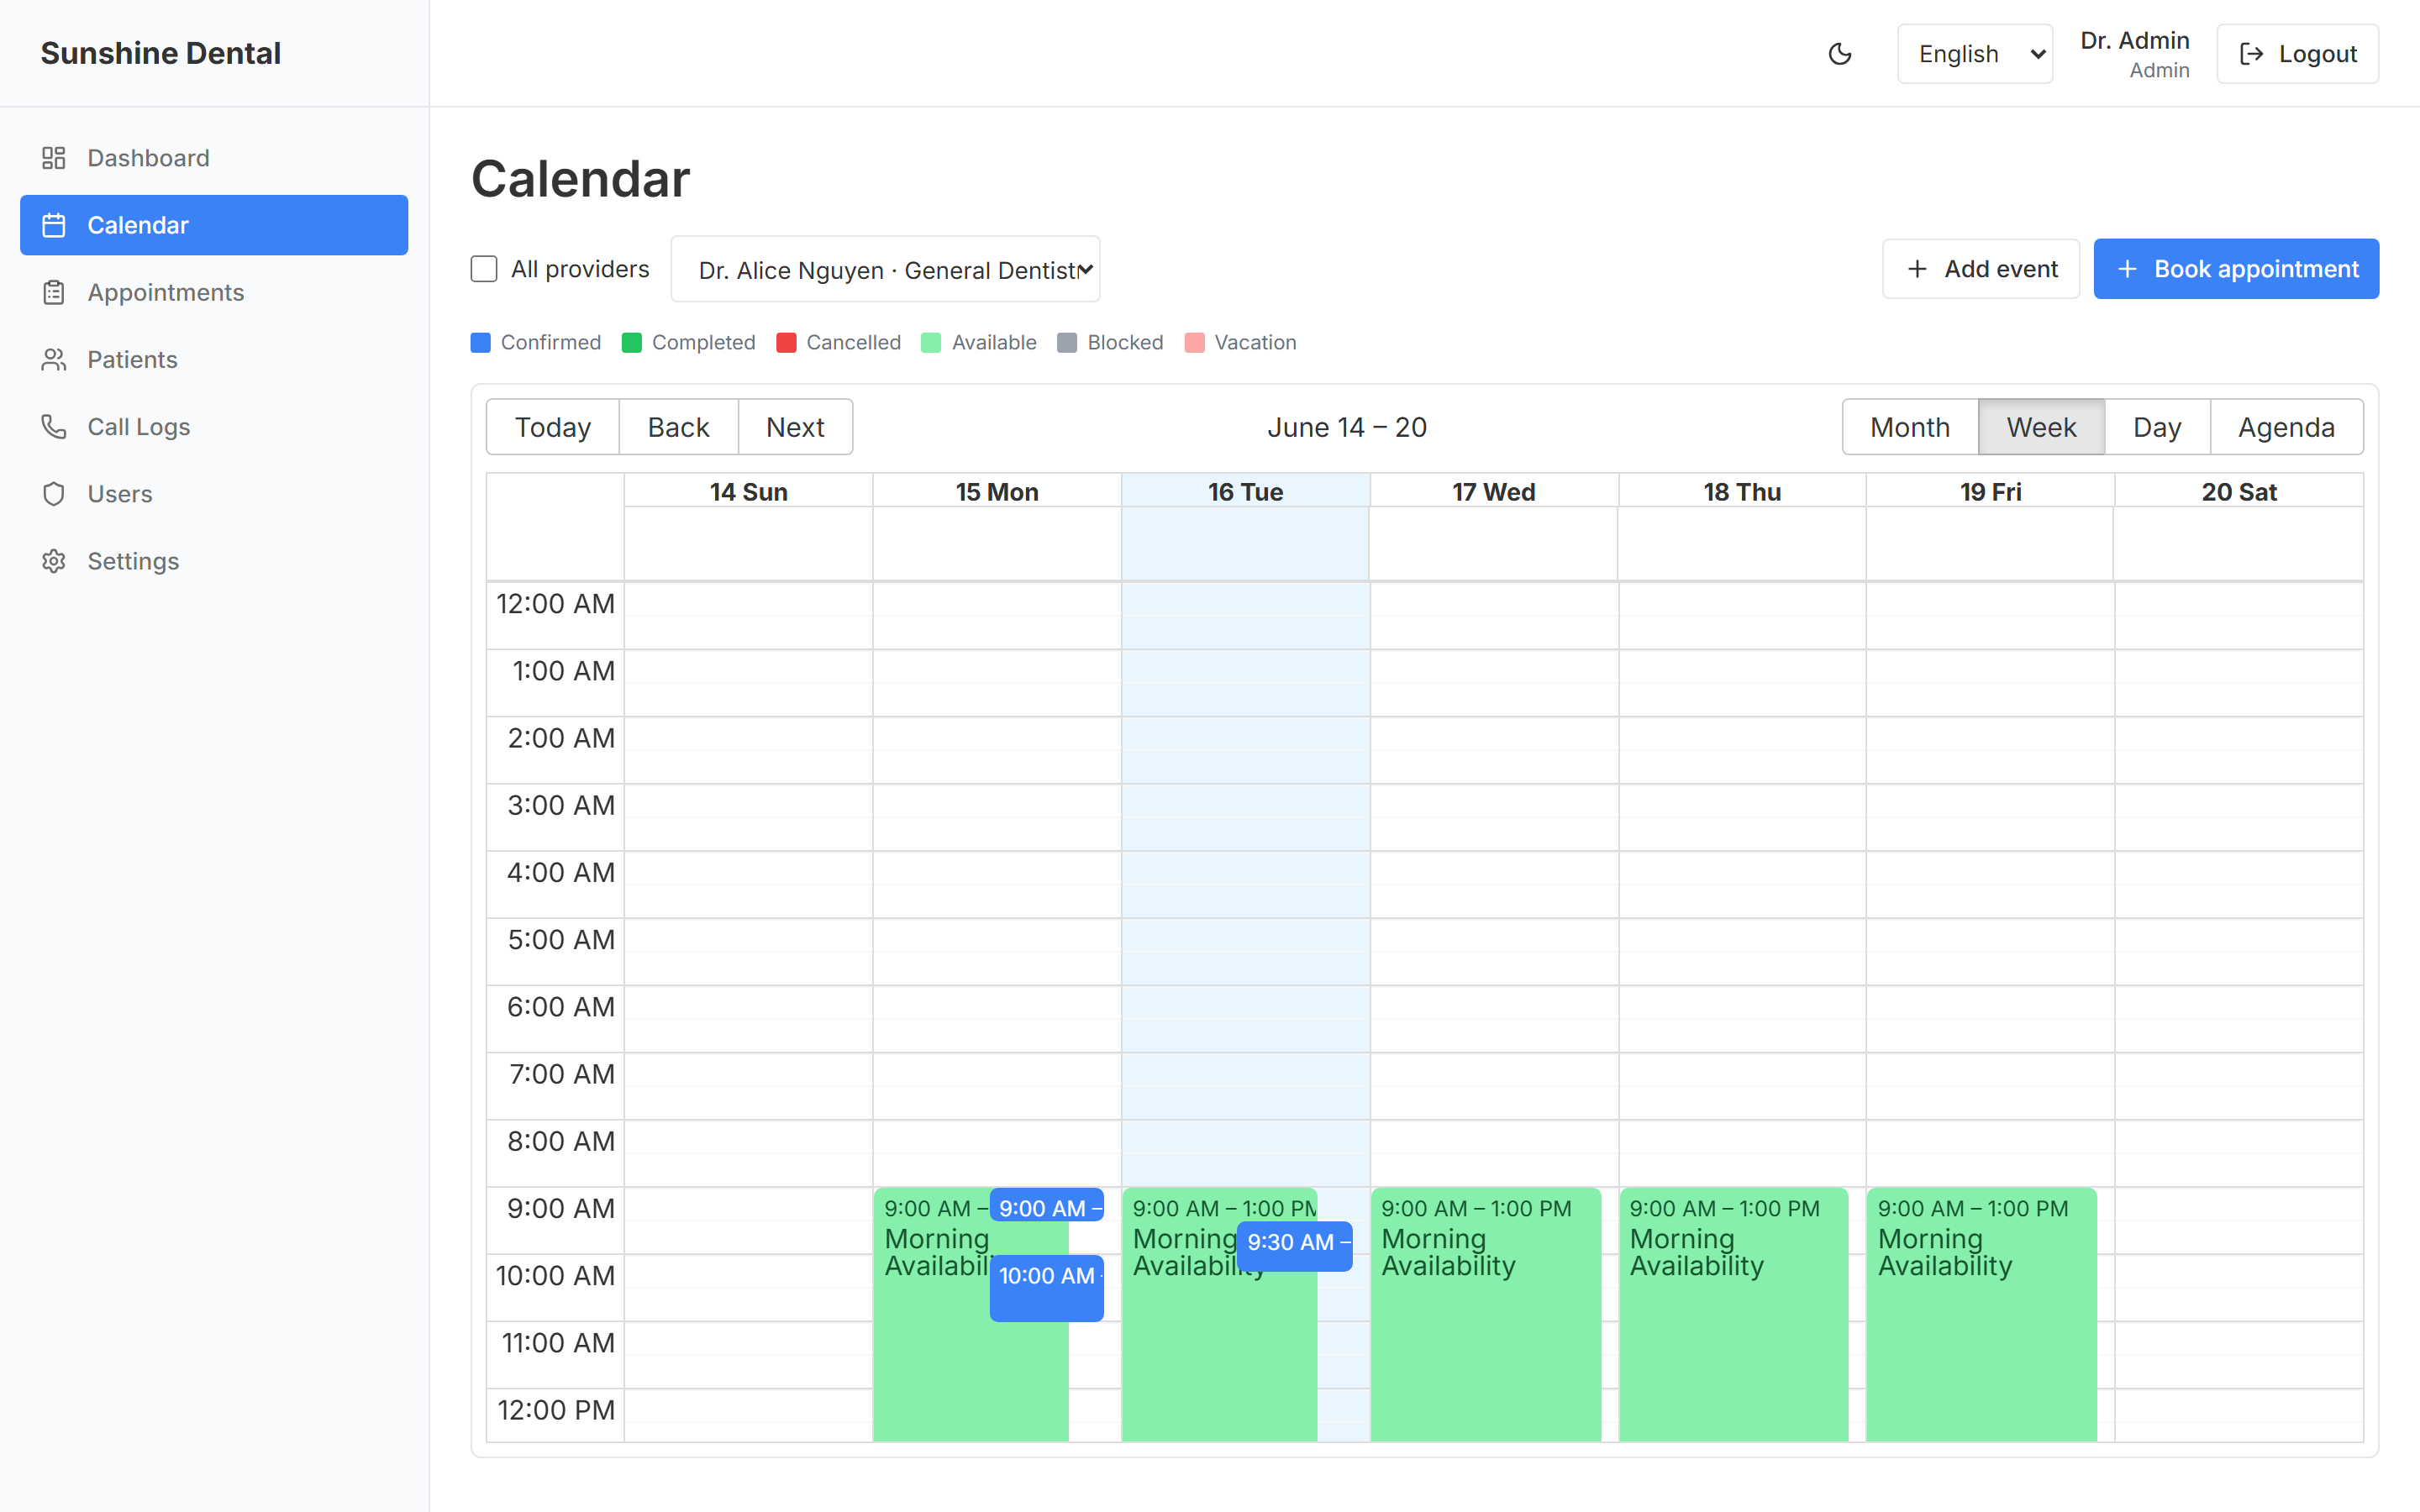
Task: Open Settings from the sidebar
Action: pyautogui.click(x=214, y=561)
